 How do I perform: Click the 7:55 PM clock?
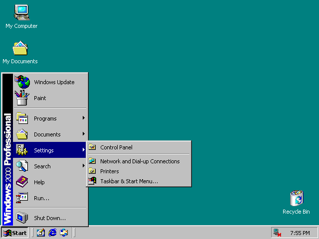tap(300, 233)
